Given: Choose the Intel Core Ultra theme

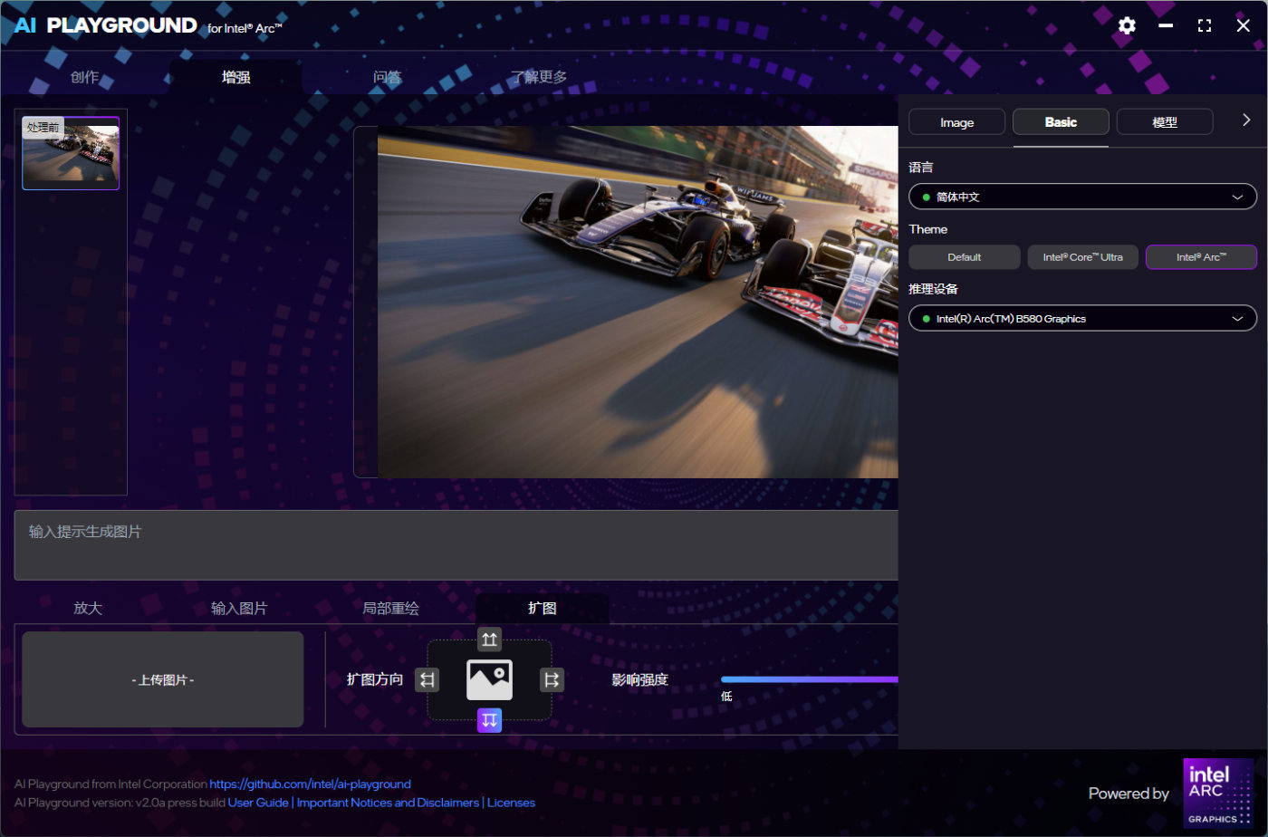Looking at the screenshot, I should (1082, 257).
